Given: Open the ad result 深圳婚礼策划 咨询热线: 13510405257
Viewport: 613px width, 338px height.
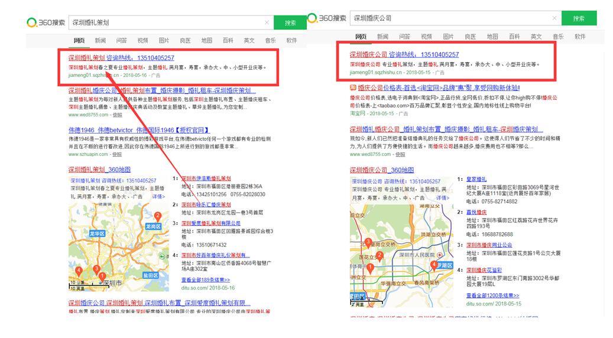Looking at the screenshot, I should click(x=121, y=58).
